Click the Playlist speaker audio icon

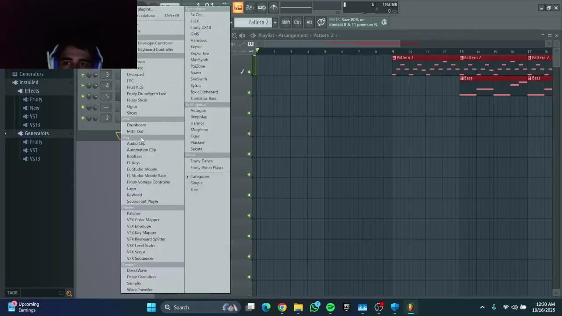coord(242,36)
